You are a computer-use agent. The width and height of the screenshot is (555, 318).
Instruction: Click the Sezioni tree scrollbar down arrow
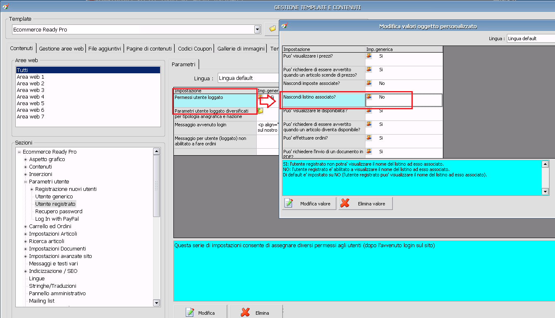click(x=156, y=303)
